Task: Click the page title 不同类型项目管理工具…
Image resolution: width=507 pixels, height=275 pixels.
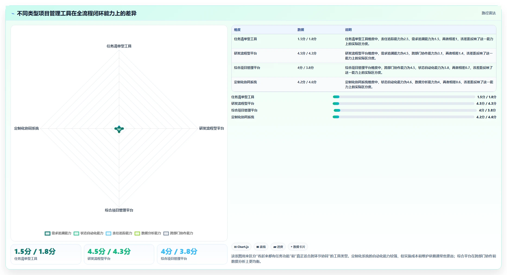Action: coord(77,13)
